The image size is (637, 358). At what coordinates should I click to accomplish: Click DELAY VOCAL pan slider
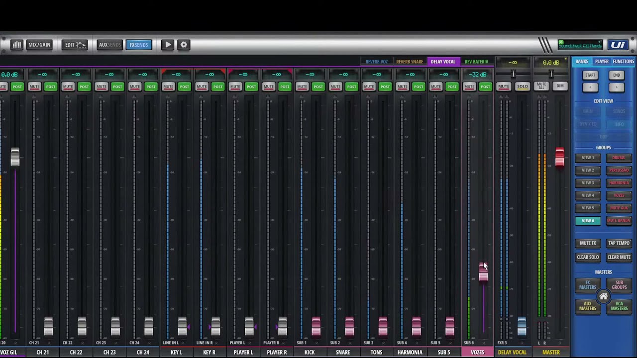pos(513,74)
